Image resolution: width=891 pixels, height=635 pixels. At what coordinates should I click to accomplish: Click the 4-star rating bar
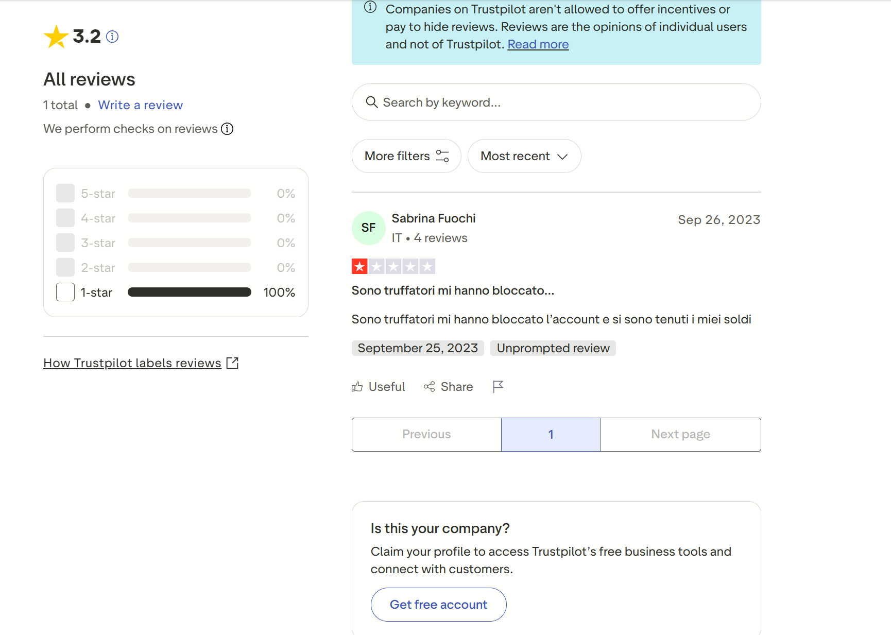190,218
